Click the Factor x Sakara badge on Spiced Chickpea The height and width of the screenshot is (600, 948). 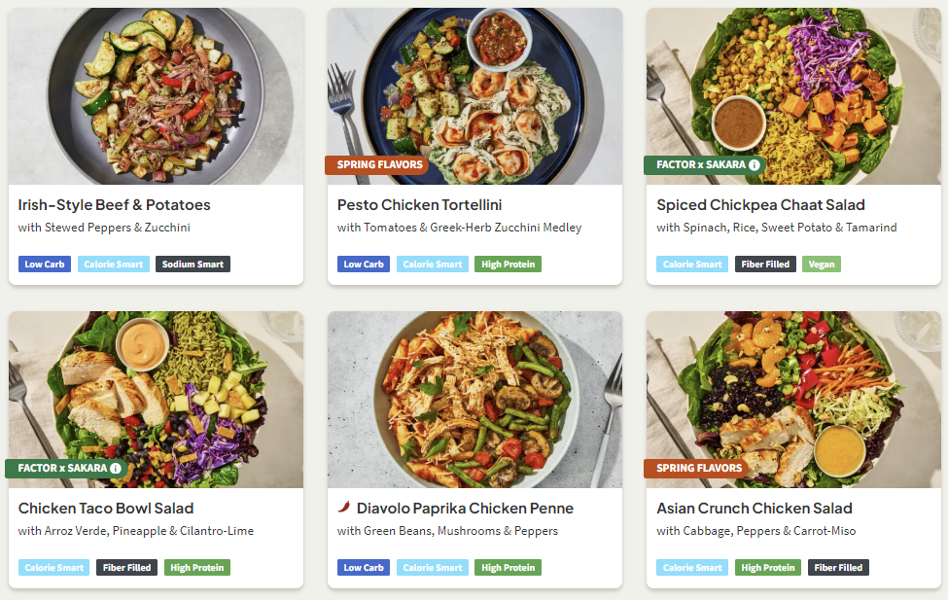tap(700, 165)
